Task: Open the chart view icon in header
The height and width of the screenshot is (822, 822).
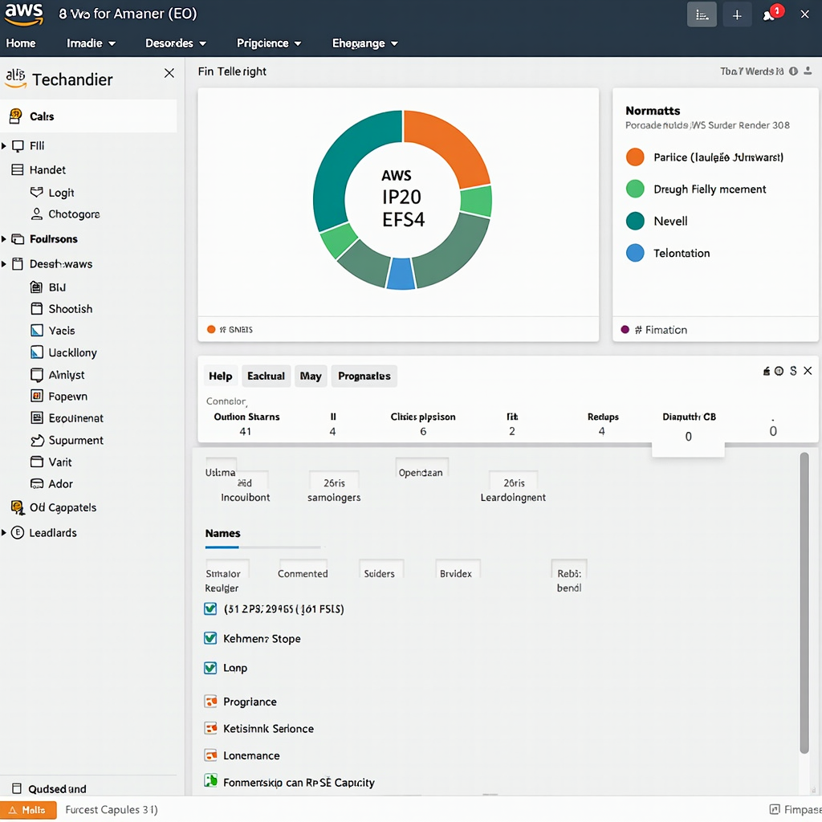Action: click(702, 14)
